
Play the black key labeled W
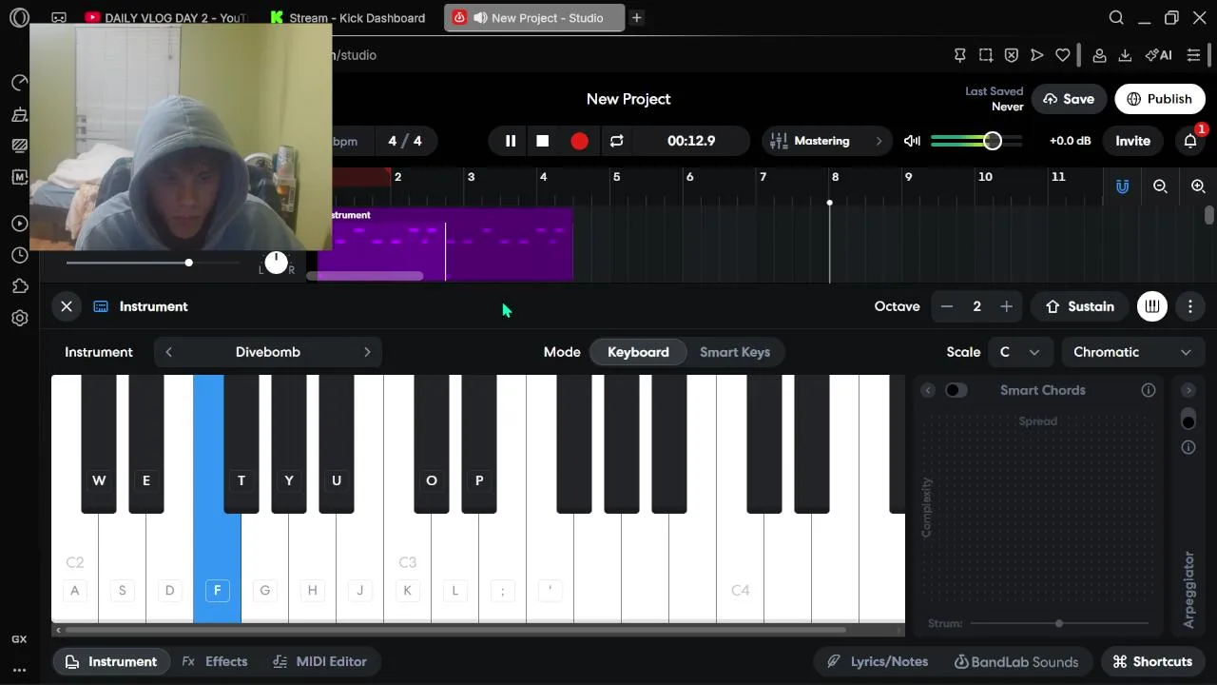(x=99, y=443)
